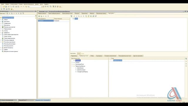The width and height of the screenshot is (188, 106).
Task: Click last icon in report structure toolbar
Action: [96, 16]
